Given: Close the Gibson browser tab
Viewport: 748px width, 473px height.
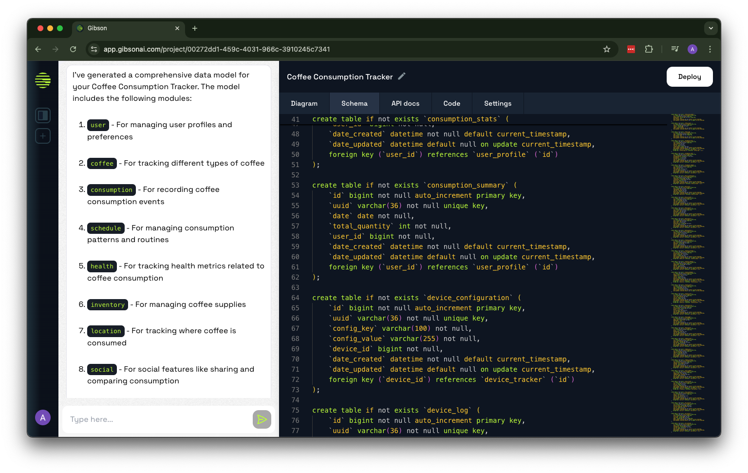Looking at the screenshot, I should pyautogui.click(x=177, y=28).
